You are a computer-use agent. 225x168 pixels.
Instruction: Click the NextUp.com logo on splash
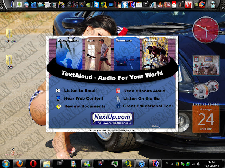[x=112, y=119]
